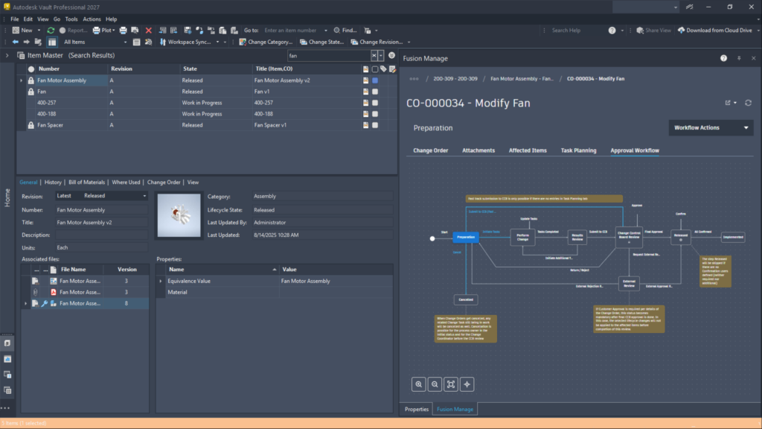762x429 pixels.
Task: Open the Tools menu
Action: (x=71, y=19)
